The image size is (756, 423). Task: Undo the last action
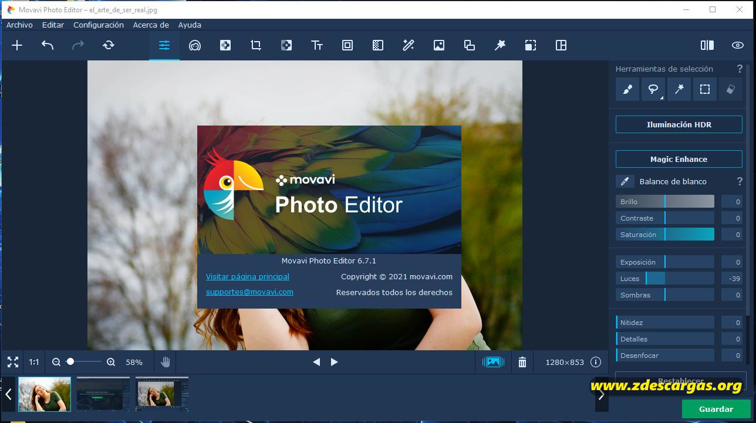click(48, 45)
